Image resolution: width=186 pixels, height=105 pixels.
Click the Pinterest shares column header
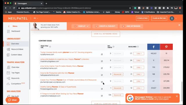(x=166, y=47)
